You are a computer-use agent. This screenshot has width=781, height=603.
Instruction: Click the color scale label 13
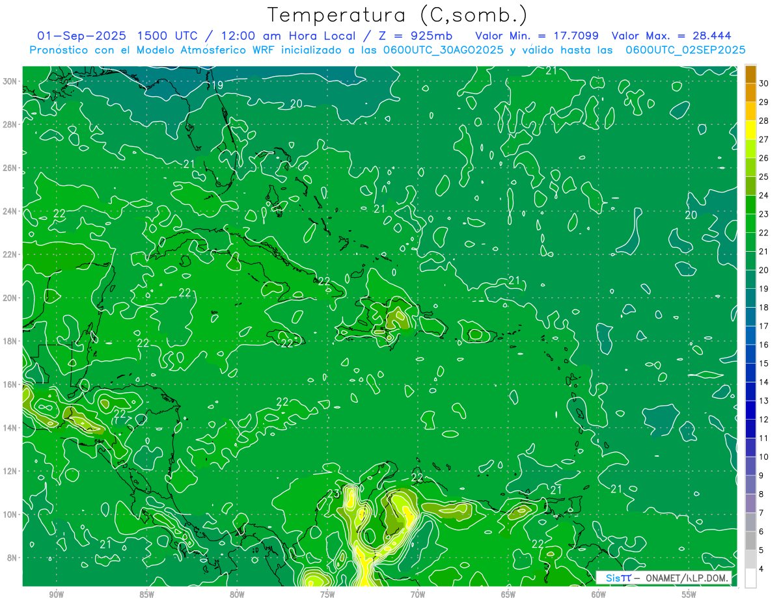click(764, 401)
